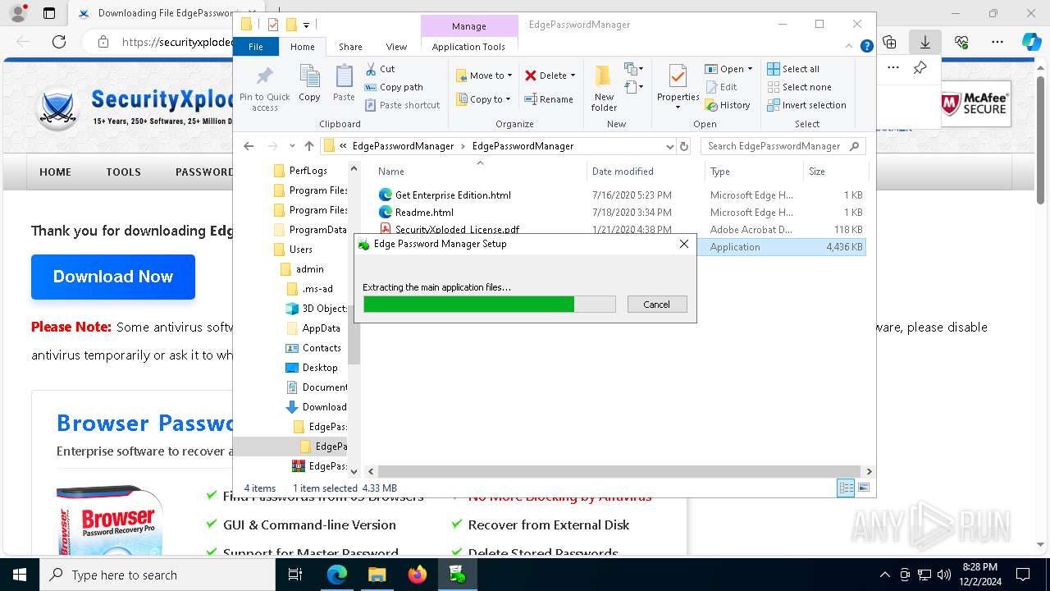Screen dimensions: 1050x591
Task: Open Edge downloads toolbar icon
Action: 925,42
